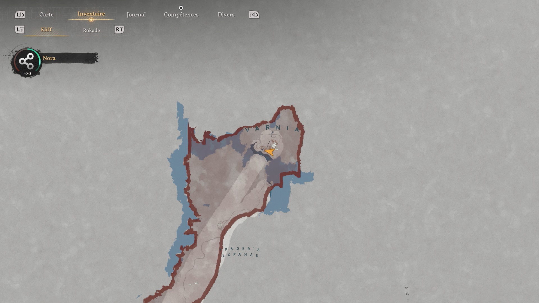Open the Compétences tab
This screenshot has width=539, height=303.
coord(181,15)
